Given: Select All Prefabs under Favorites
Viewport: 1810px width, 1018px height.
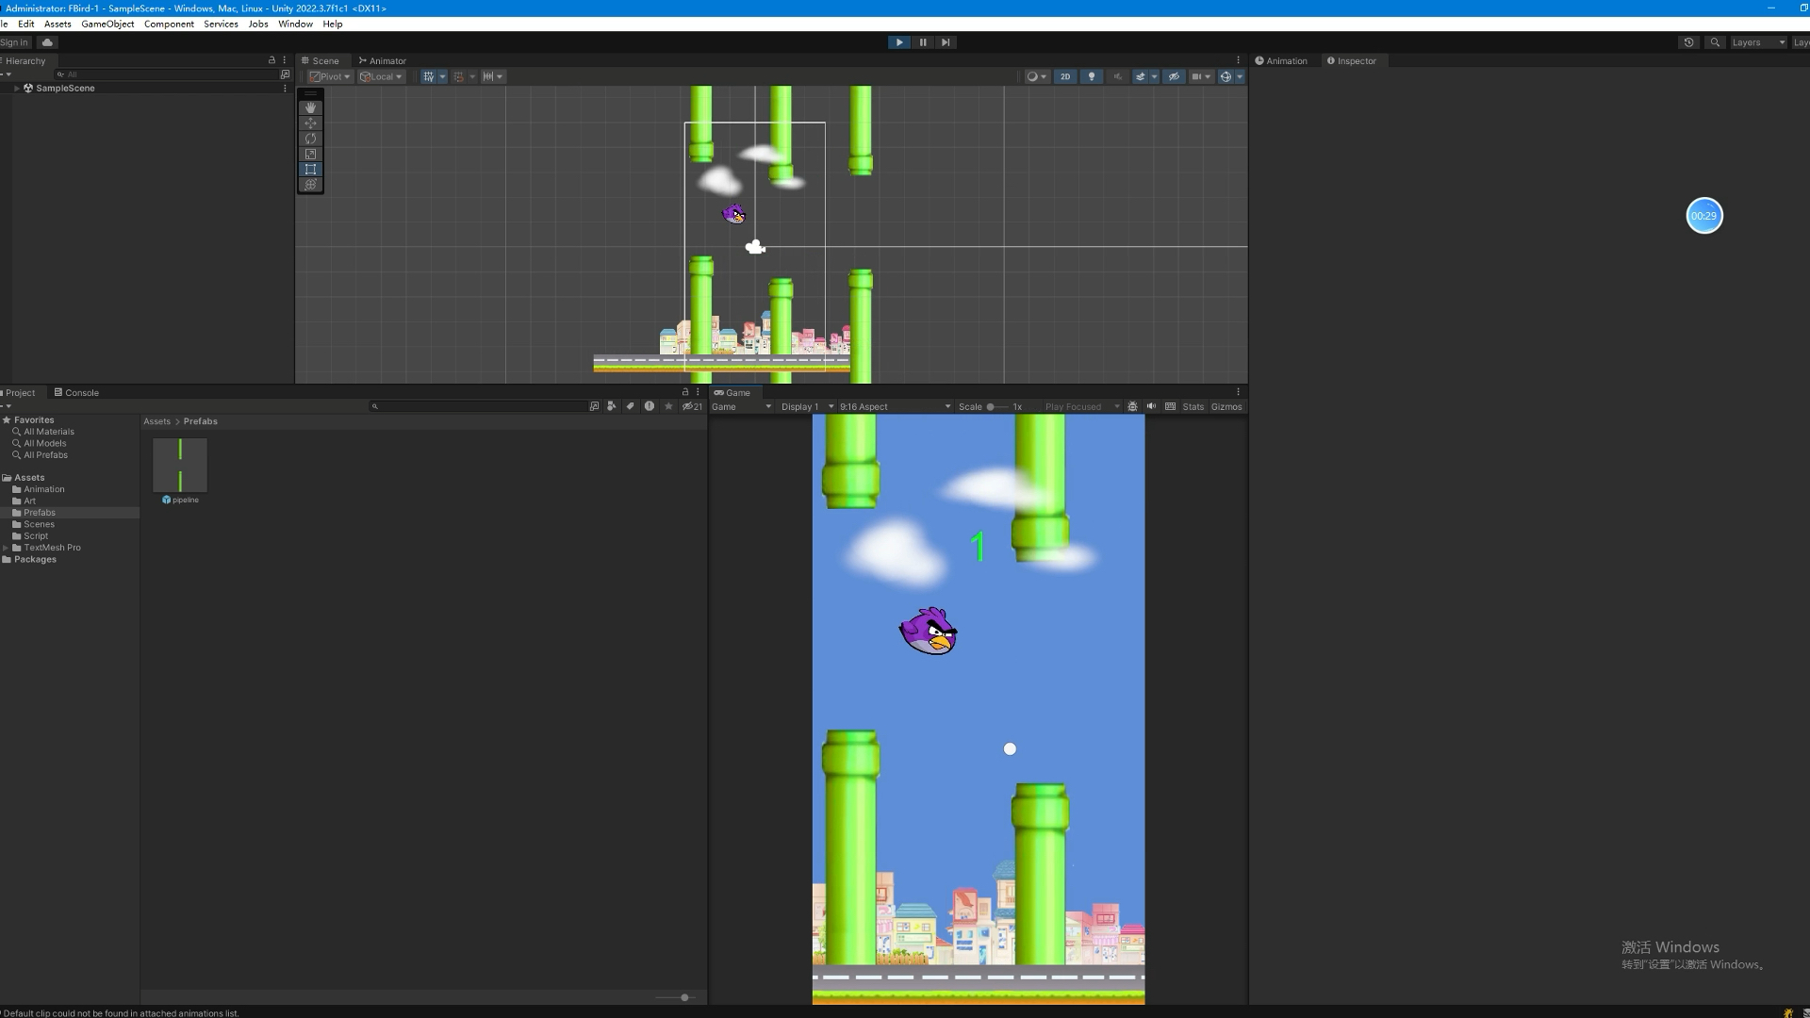Looking at the screenshot, I should point(45,455).
